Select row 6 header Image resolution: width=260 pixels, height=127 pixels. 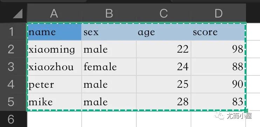11,119
